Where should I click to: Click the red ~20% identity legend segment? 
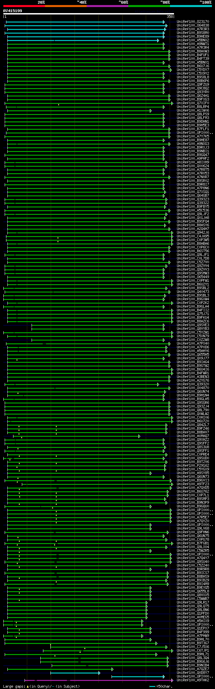[24, 6]
